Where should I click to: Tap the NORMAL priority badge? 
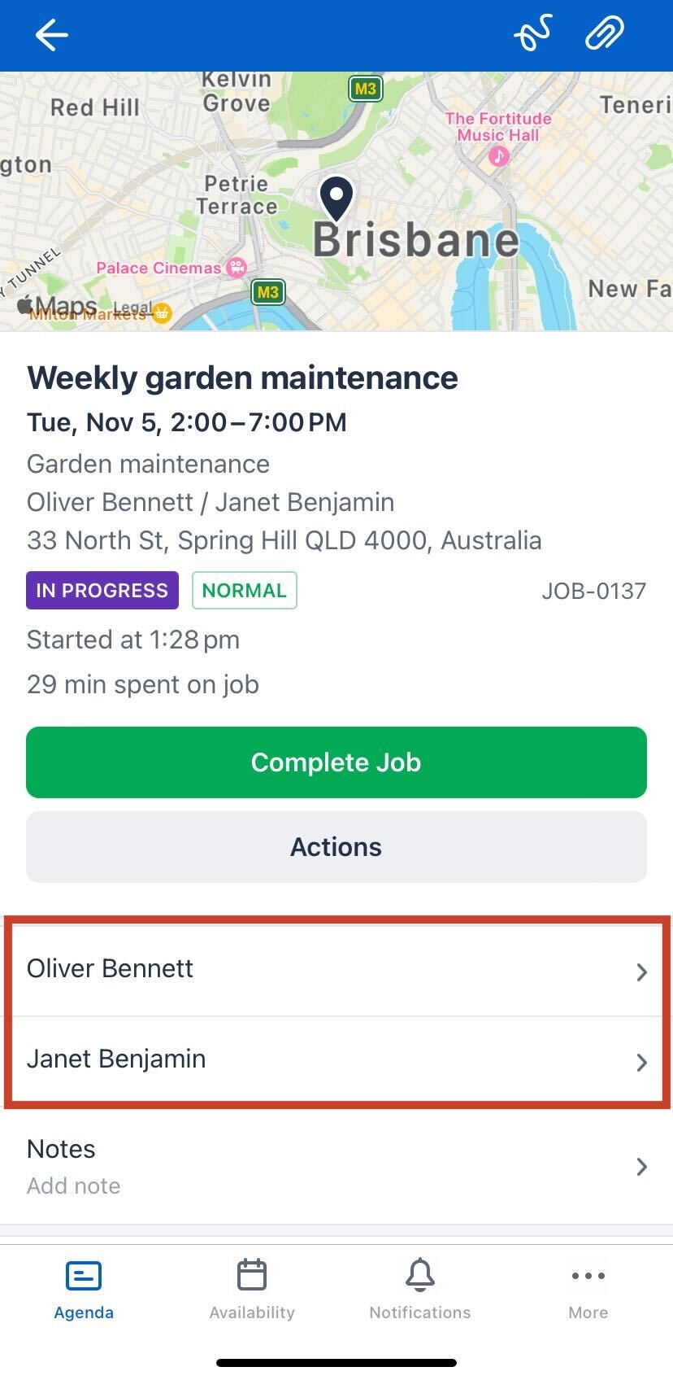tap(245, 591)
